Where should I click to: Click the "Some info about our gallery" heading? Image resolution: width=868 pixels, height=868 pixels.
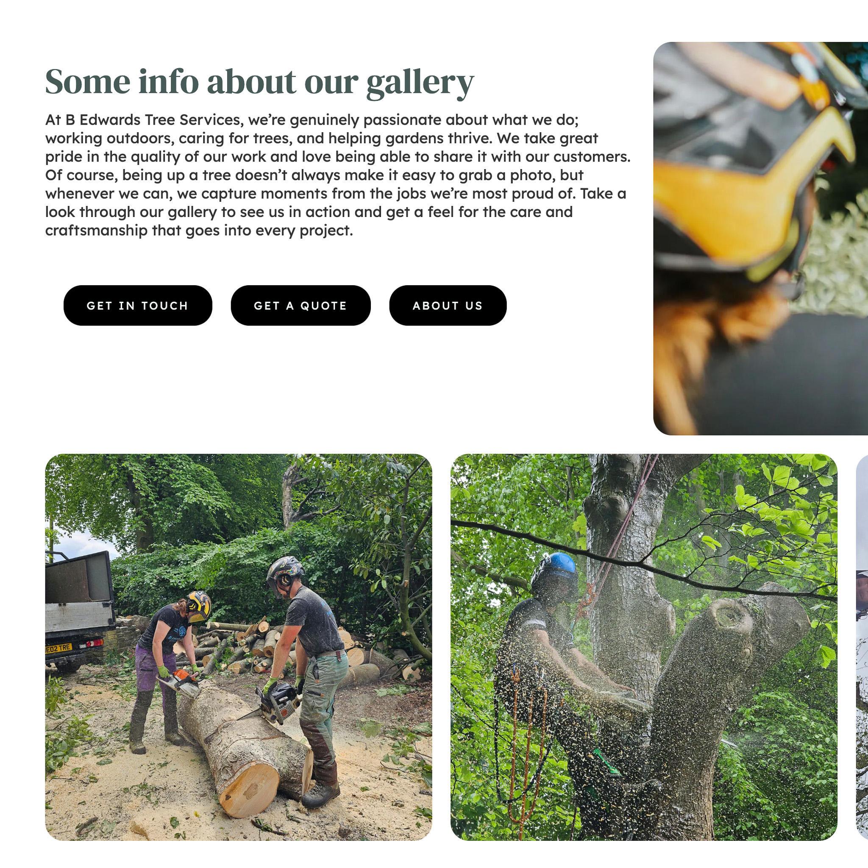point(260,83)
